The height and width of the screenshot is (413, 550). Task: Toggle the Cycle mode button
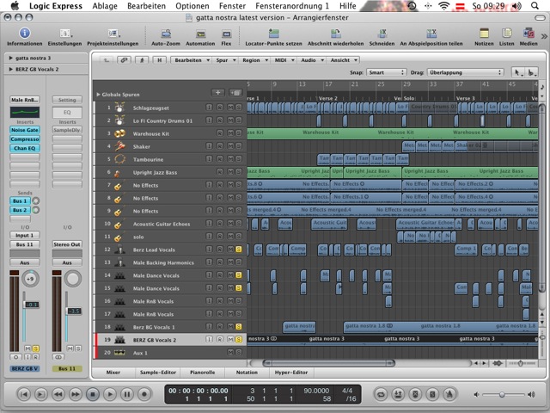point(381,394)
